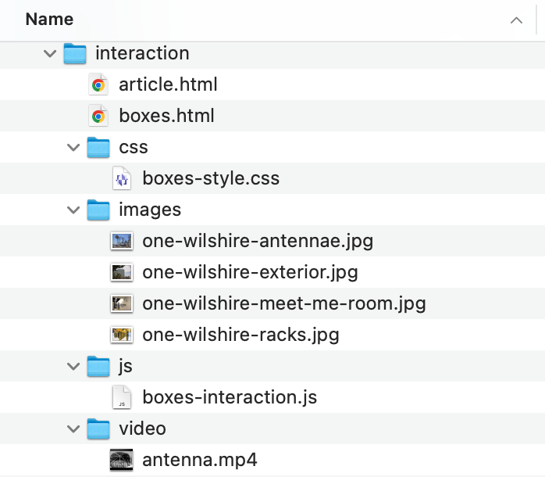Select the boxes-style.css file icon
The width and height of the screenshot is (545, 477).
click(x=122, y=178)
